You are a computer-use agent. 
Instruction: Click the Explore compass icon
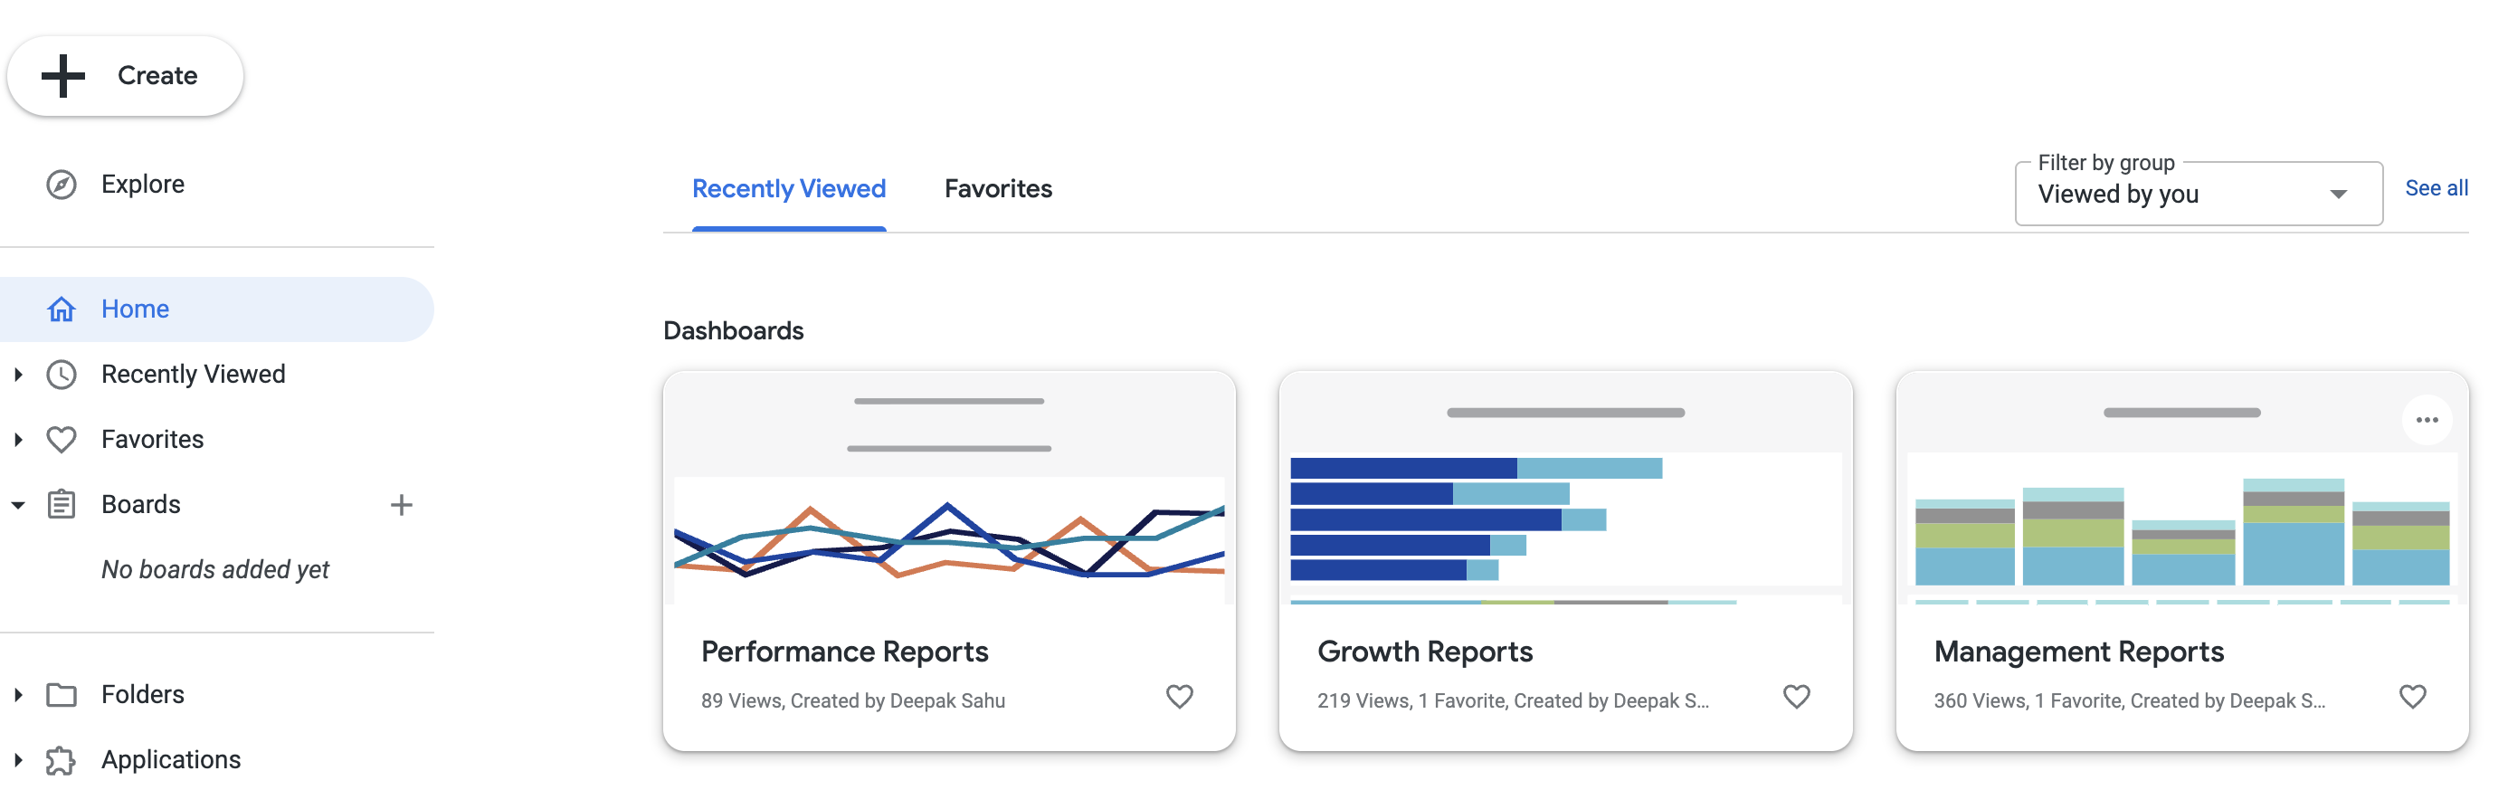62,184
